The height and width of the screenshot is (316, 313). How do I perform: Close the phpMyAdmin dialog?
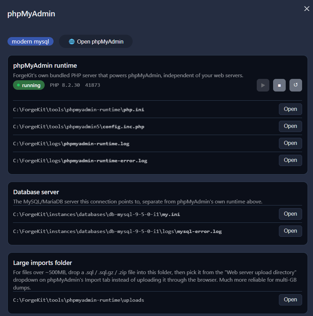(307, 9)
